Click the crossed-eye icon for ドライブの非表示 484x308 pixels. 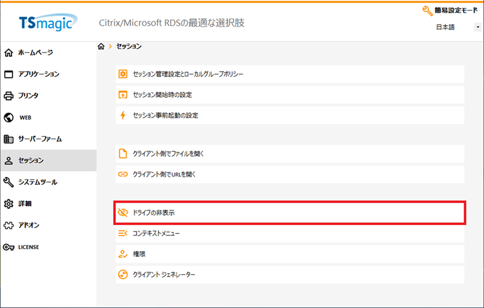pyautogui.click(x=124, y=213)
